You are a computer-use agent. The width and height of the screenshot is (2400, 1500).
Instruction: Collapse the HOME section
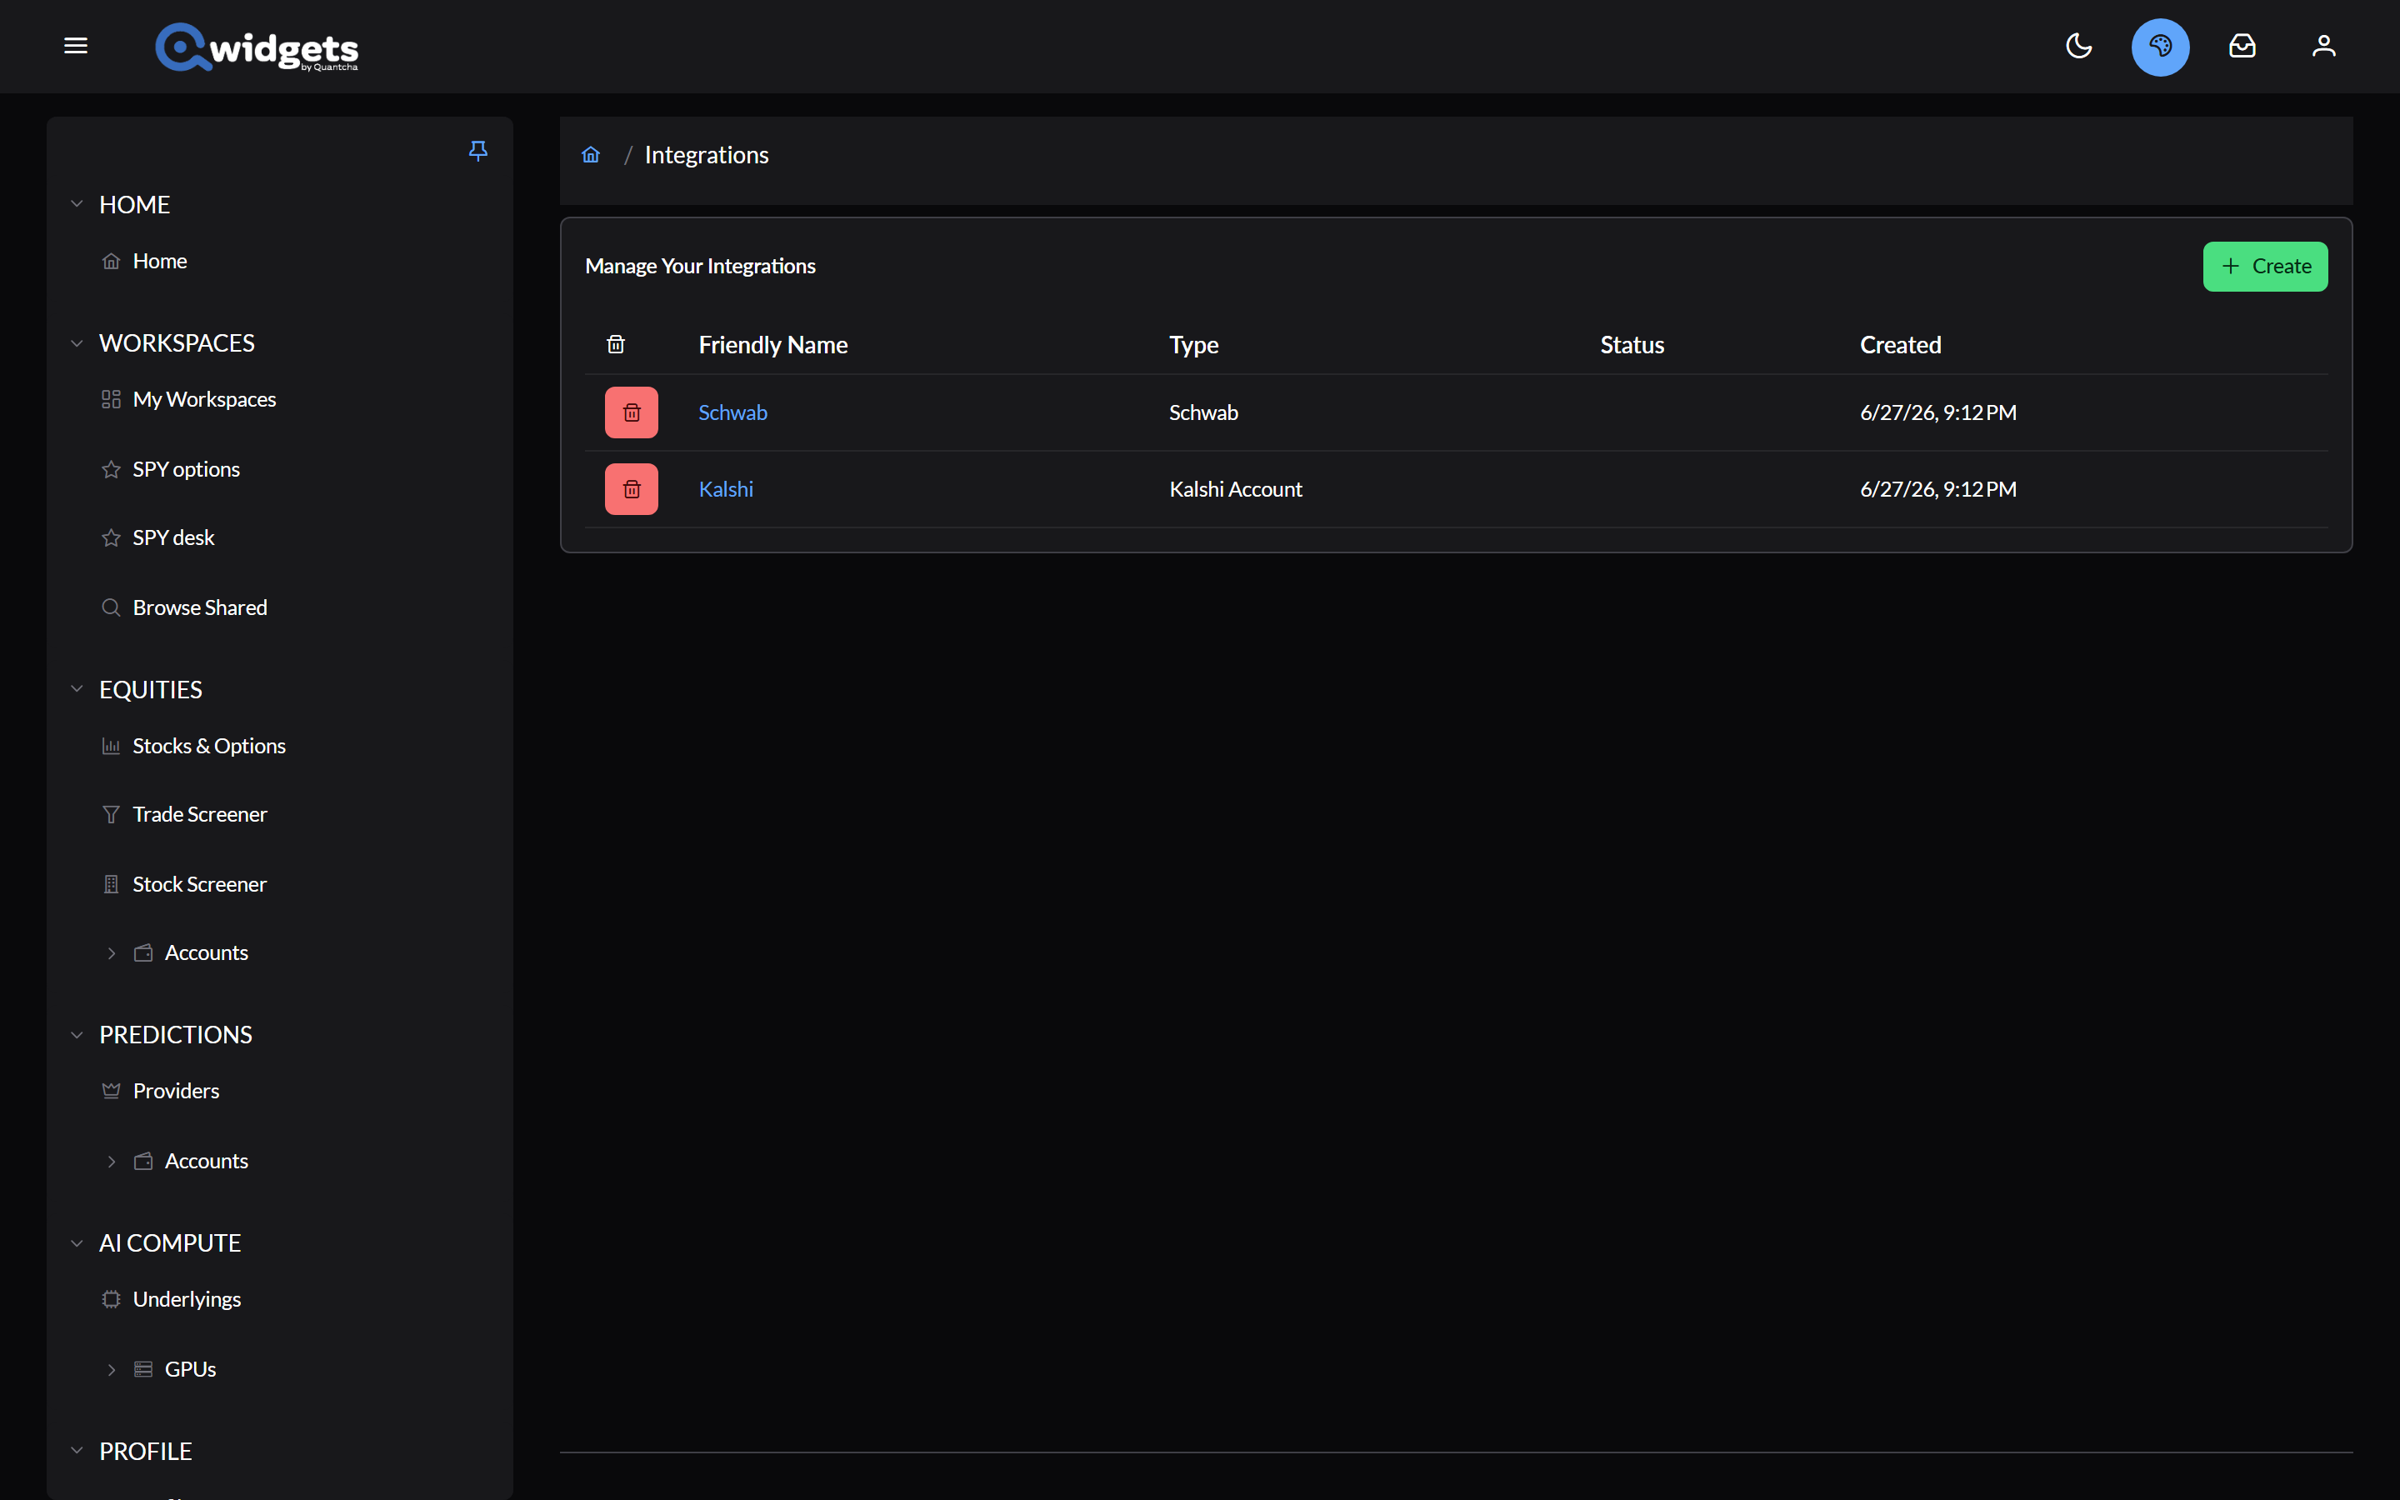pyautogui.click(x=77, y=204)
